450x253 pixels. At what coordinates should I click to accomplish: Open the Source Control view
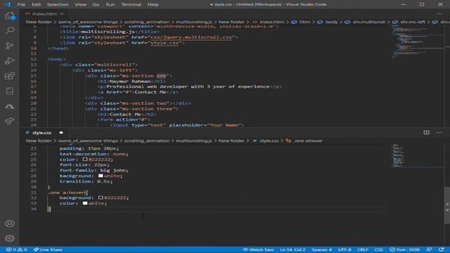click(x=9, y=46)
